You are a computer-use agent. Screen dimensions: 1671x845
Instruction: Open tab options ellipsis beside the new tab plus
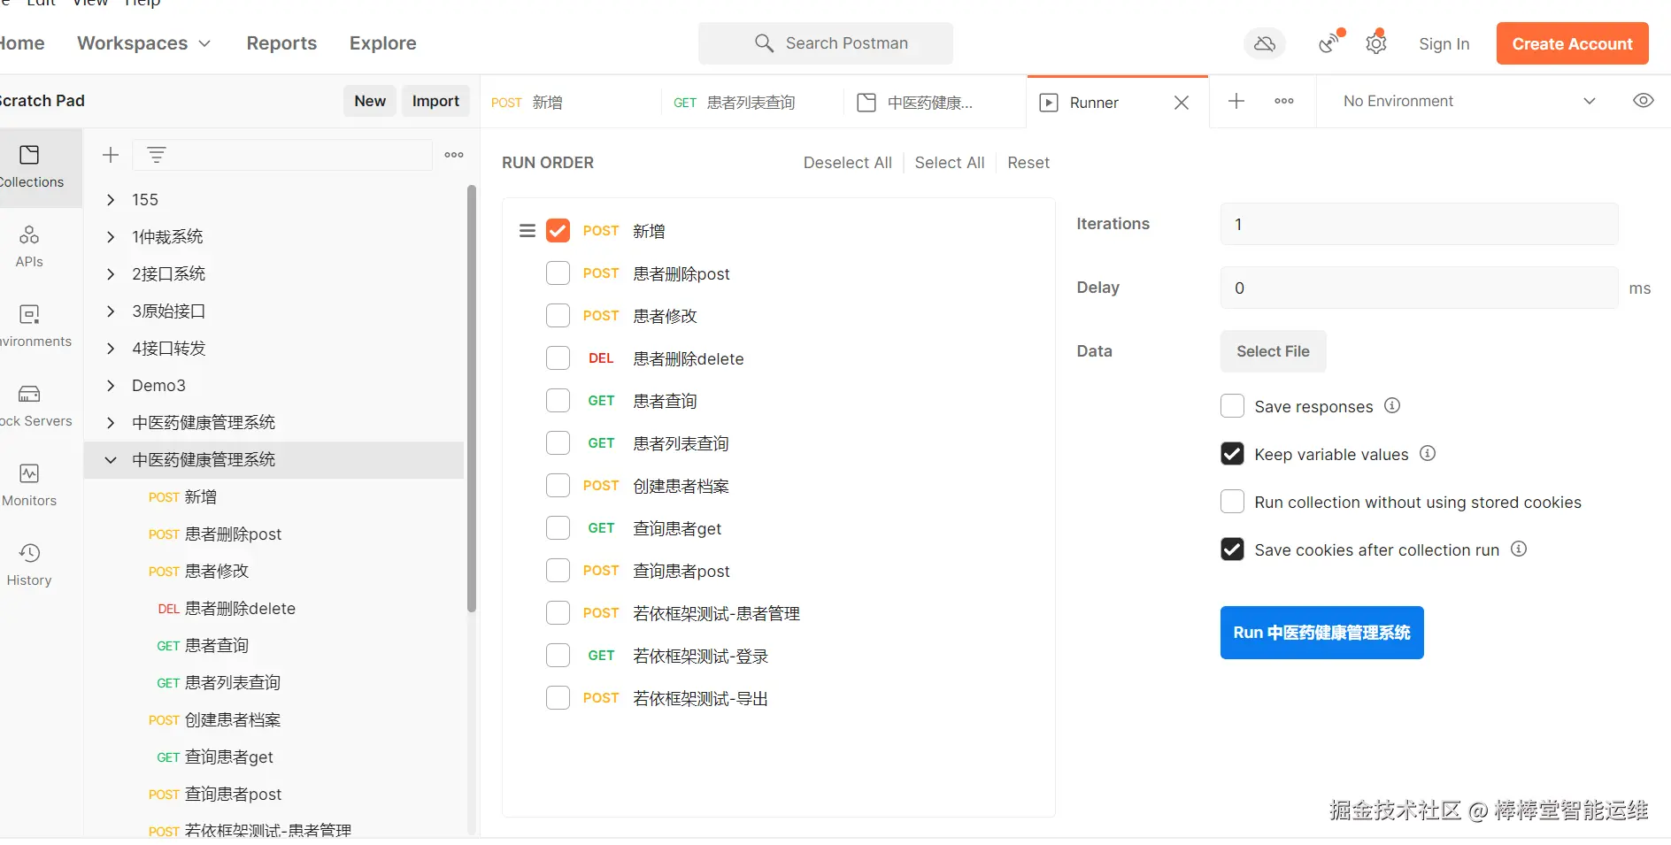coord(1284,102)
